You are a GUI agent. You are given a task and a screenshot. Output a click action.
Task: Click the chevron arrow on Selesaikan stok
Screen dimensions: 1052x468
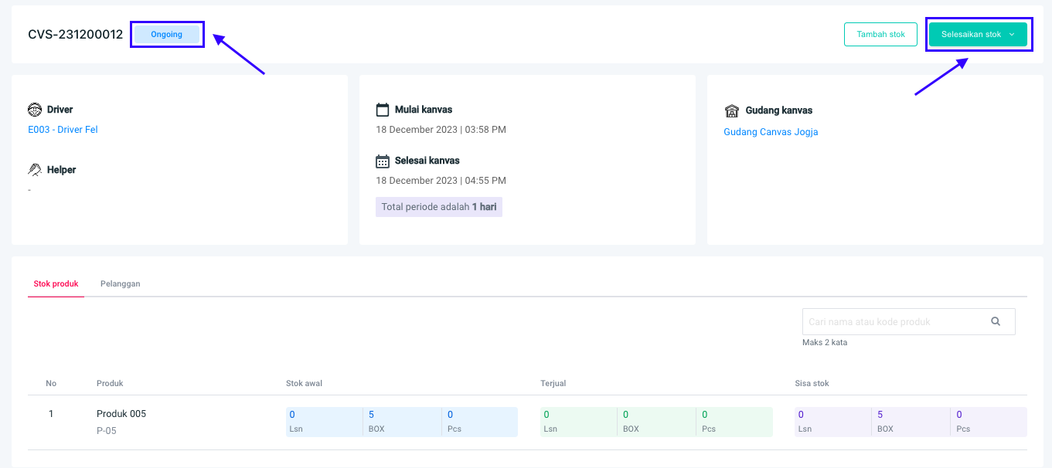click(x=1012, y=35)
